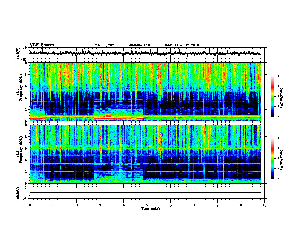The height and width of the screenshot is (230, 298).
Task: Click time axis tick label "5"
Action: [x=147, y=205]
